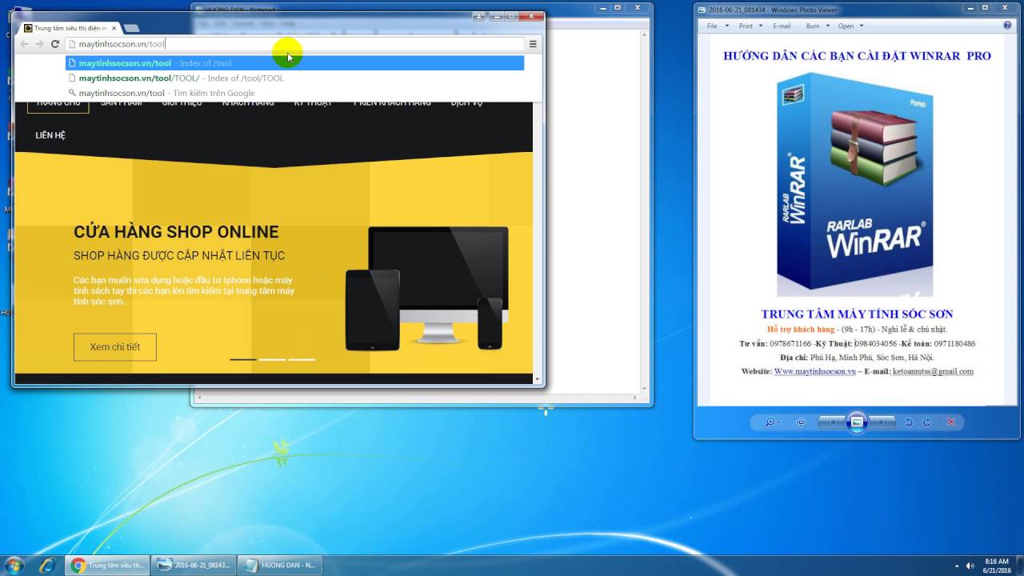
Task: Close the Windows Photo Viewer window
Action: pos(1006,9)
